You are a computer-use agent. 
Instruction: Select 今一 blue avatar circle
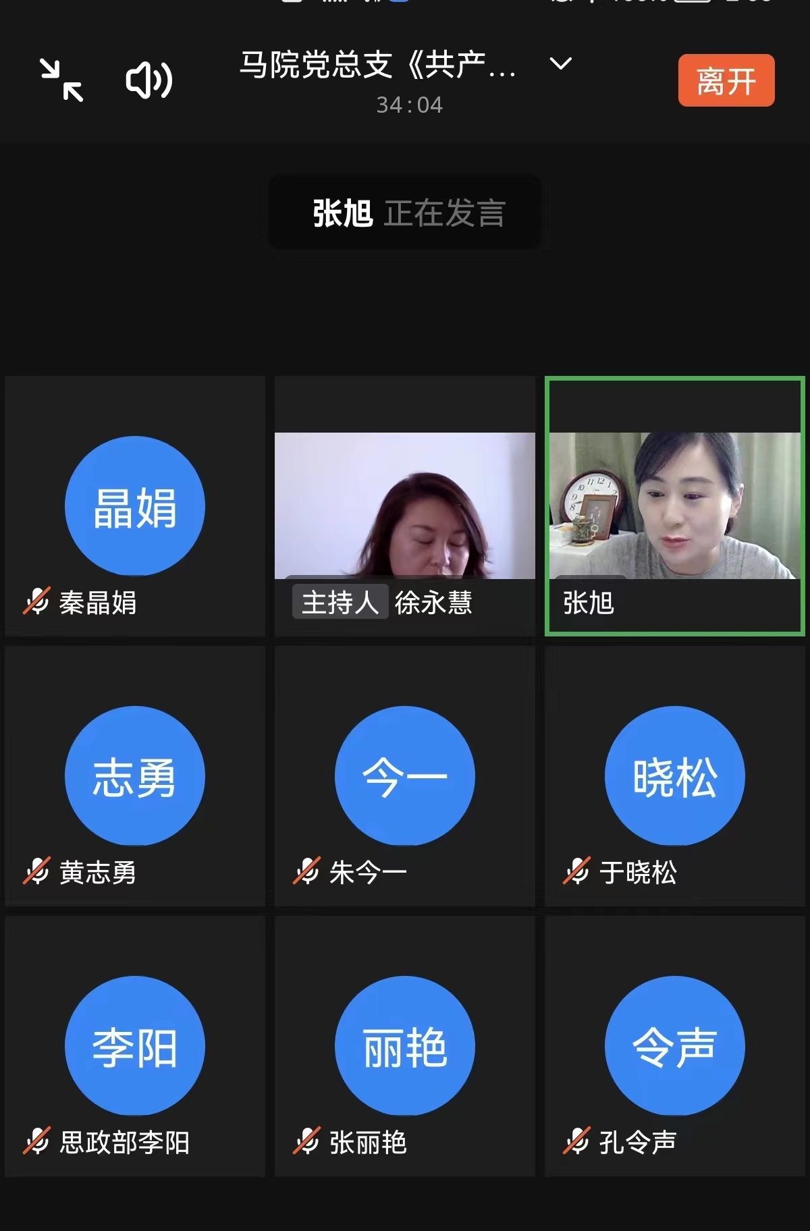(405, 776)
